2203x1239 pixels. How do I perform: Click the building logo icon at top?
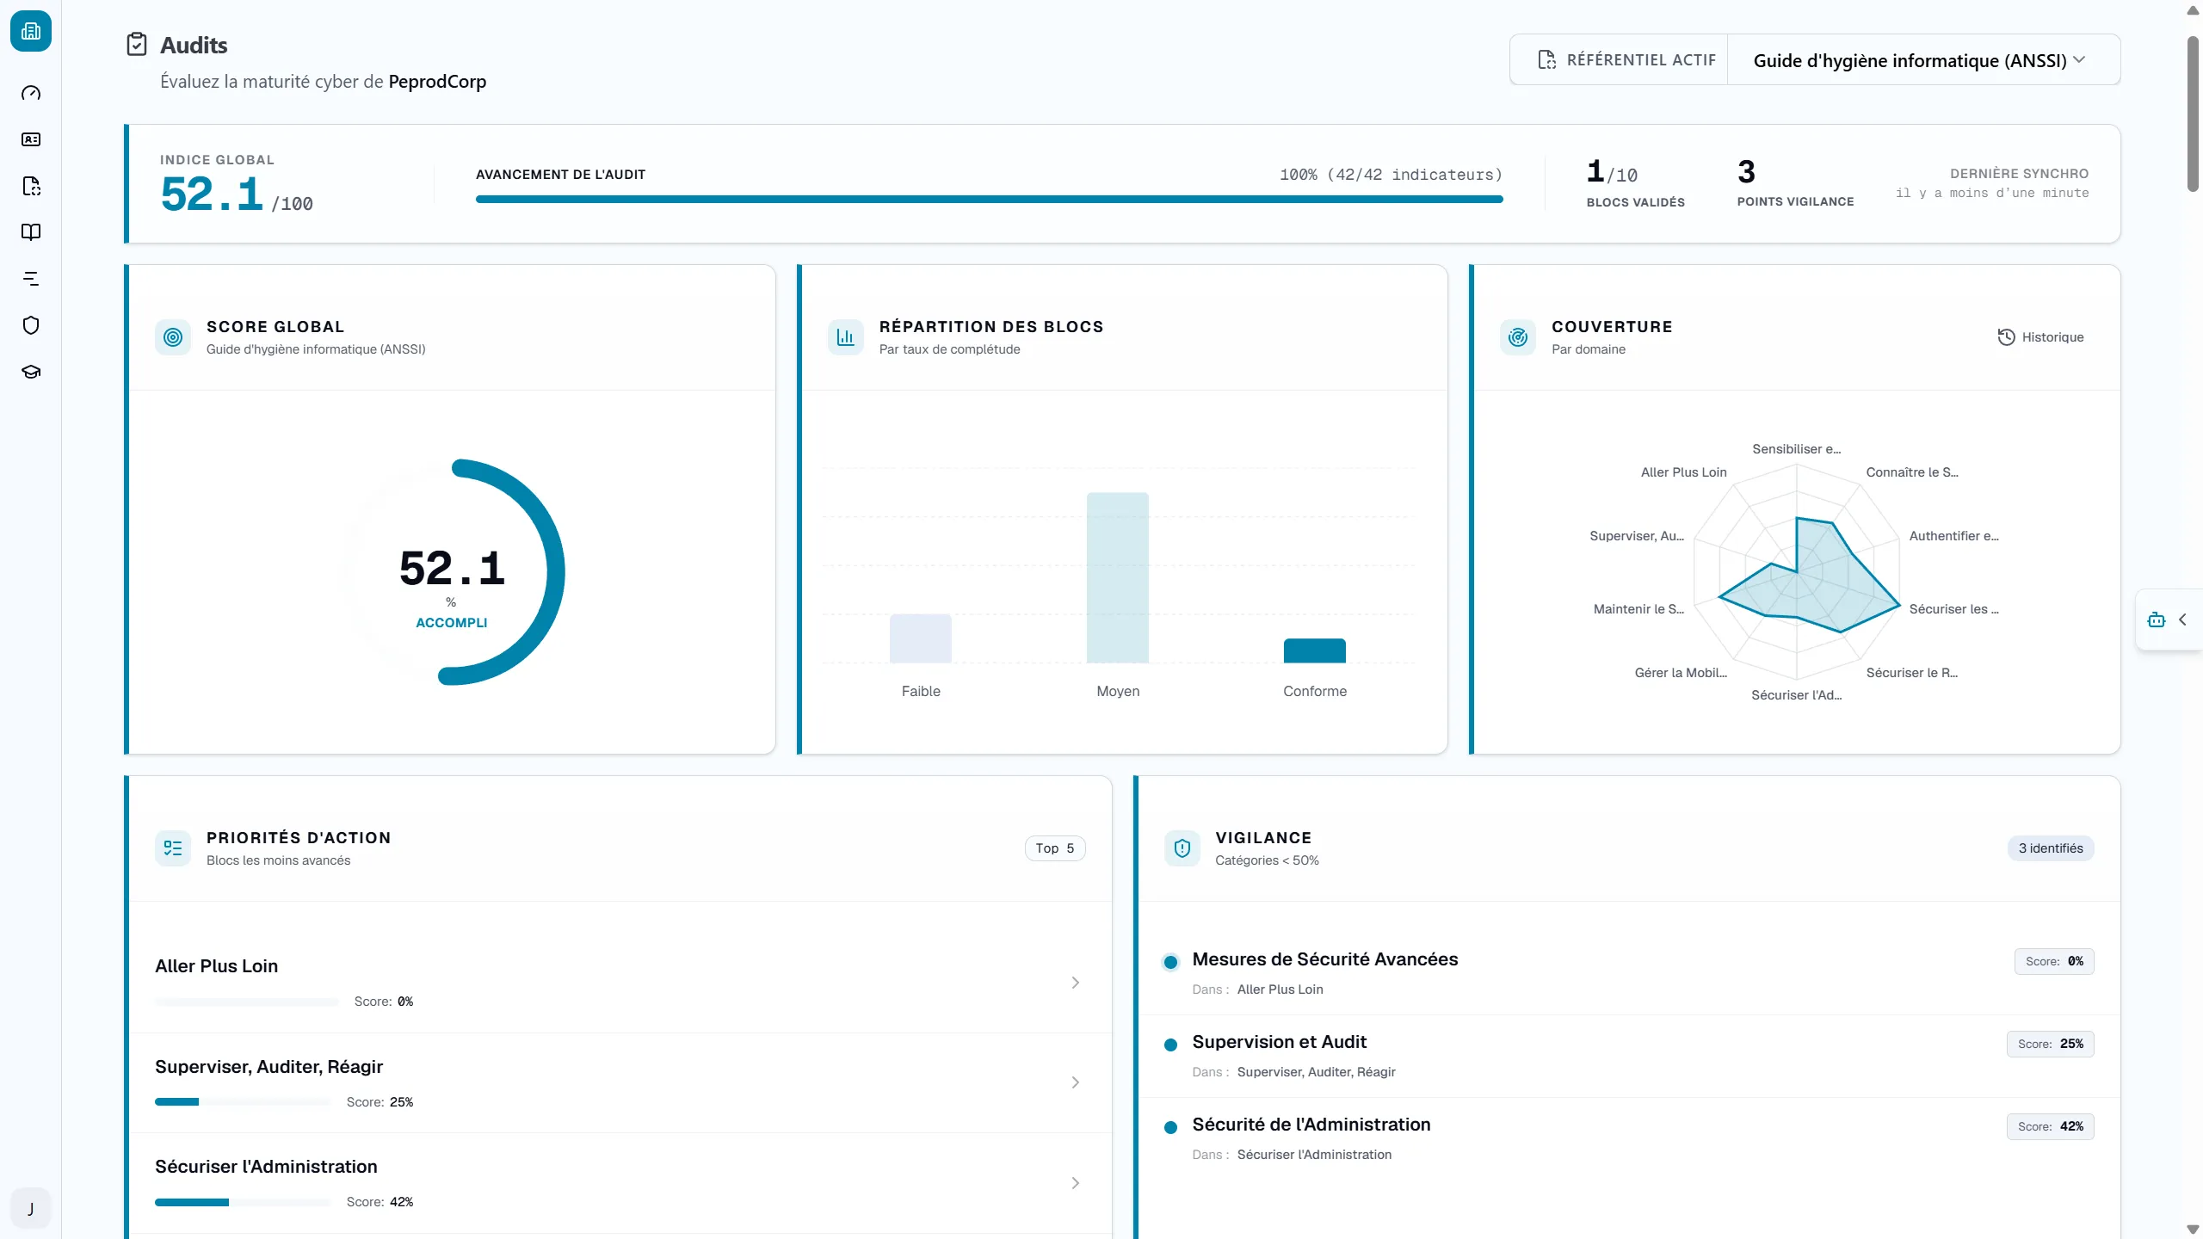coord(31,31)
